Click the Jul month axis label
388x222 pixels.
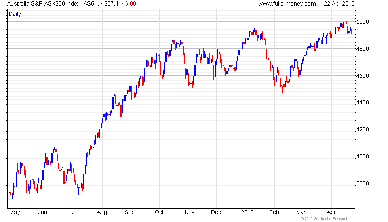tap(72, 212)
